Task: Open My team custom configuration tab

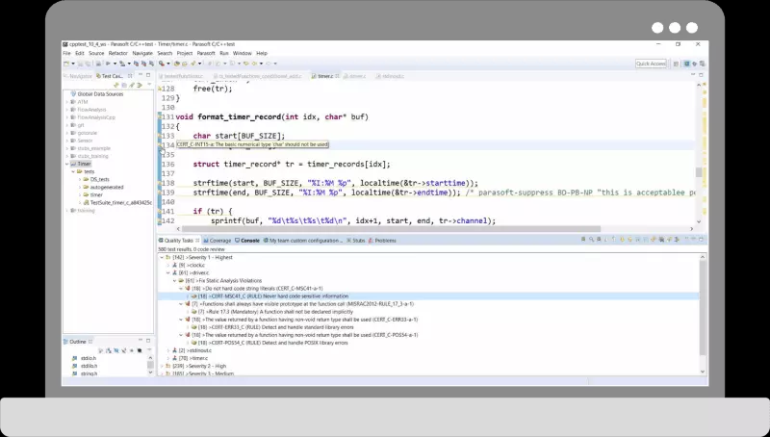Action: pos(302,241)
